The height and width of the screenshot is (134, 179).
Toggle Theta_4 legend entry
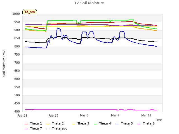(x=102, y=123)
